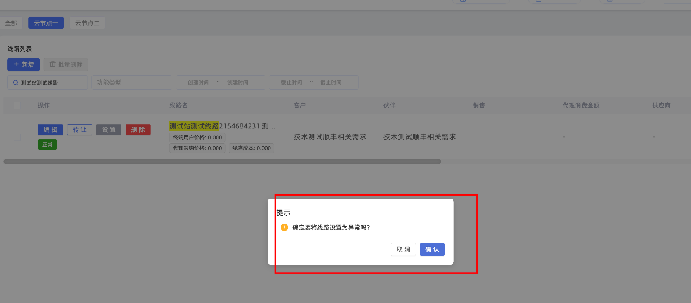Viewport: 691px width, 303px height.
Task: Click the horizontal scrollbar below the table
Action: click(x=222, y=161)
